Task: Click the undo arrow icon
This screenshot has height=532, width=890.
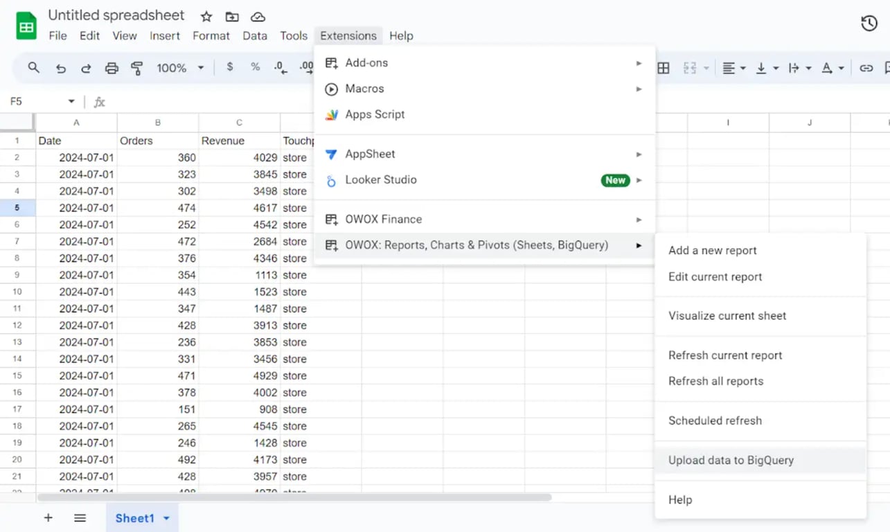Action: 61,68
